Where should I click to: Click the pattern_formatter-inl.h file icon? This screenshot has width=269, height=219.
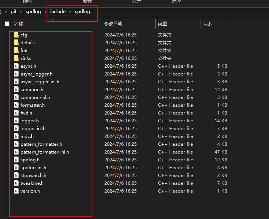[x=16, y=152]
